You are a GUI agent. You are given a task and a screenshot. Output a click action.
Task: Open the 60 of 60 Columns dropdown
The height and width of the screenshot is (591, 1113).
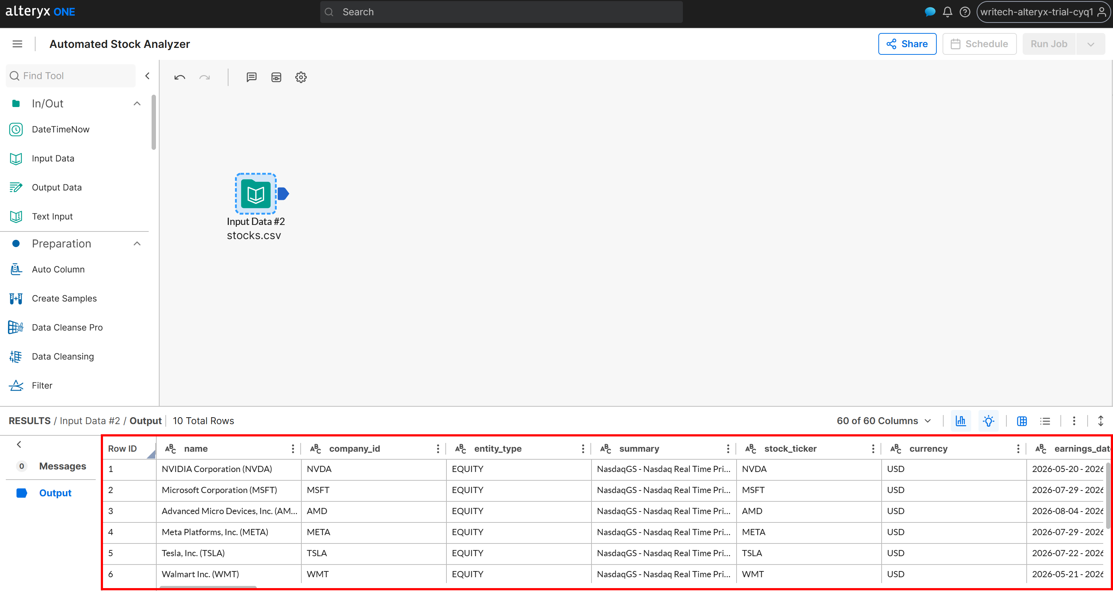883,420
